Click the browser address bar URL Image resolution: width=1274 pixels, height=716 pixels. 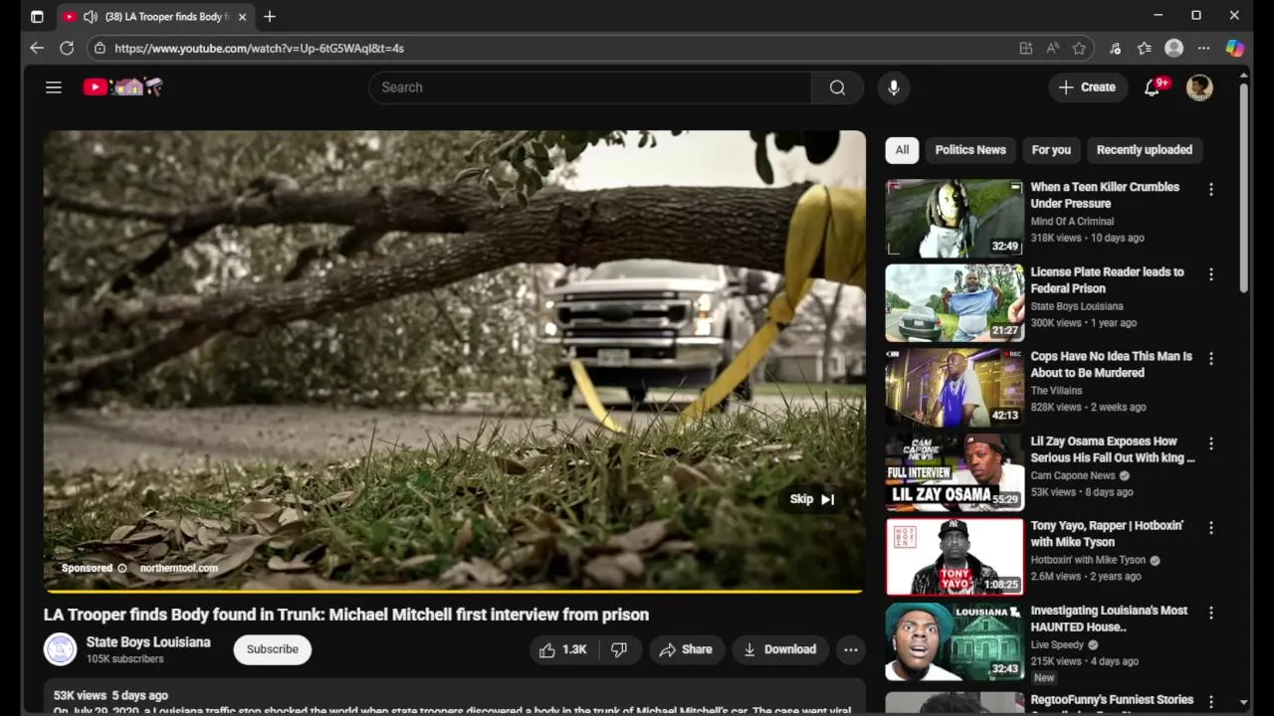259,48
